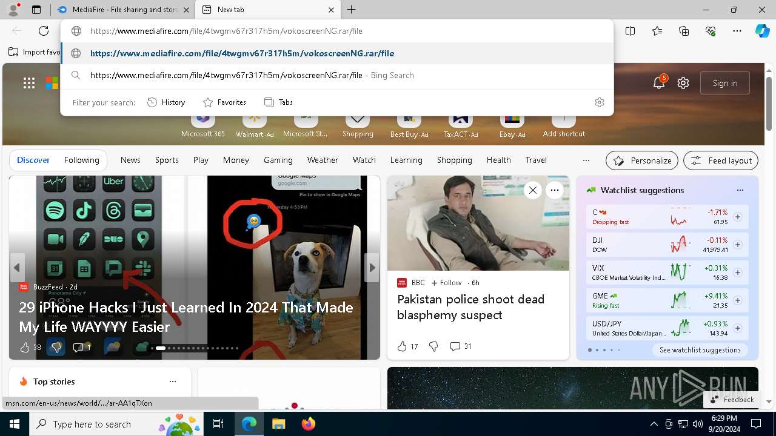776x436 pixels.
Task: Open iPhone Hacks article headline
Action: tap(186, 317)
